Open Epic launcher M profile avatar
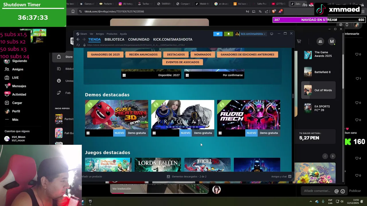Image resolution: width=367 pixels, height=206 pixels. [332, 41]
